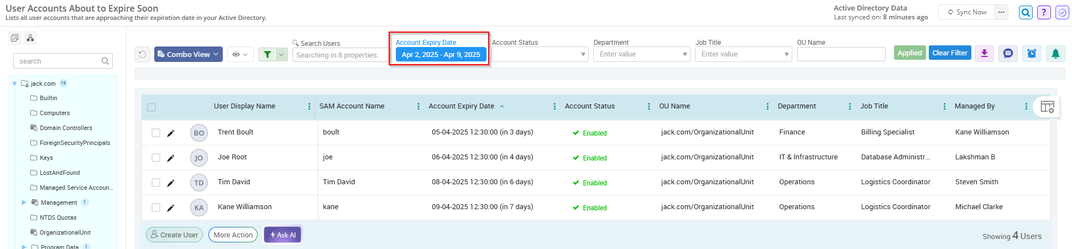This screenshot has width=1072, height=249.
Task: Click the purple help question mark icon
Action: [1044, 12]
